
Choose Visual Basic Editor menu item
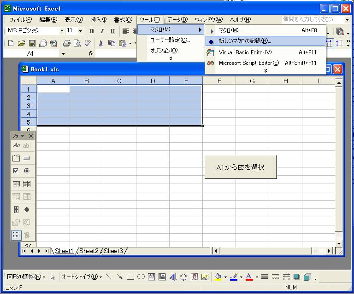(x=265, y=52)
